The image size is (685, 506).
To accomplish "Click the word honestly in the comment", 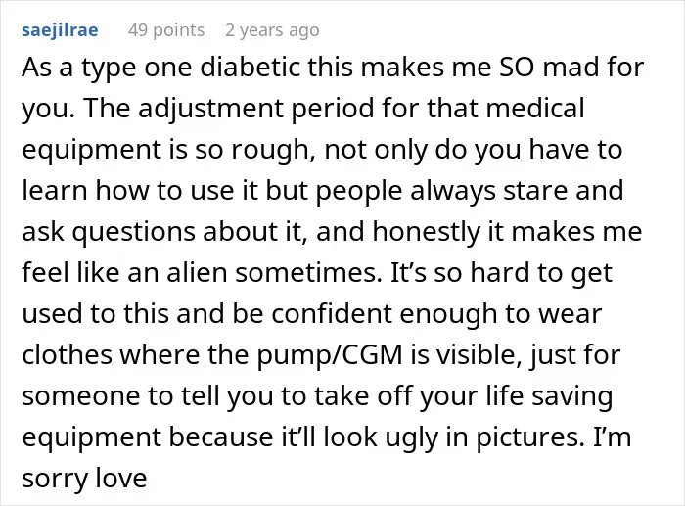I will click(x=426, y=233).
